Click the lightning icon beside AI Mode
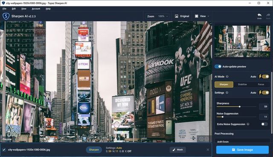Screen dimensions: 273x157 (260, 77)
